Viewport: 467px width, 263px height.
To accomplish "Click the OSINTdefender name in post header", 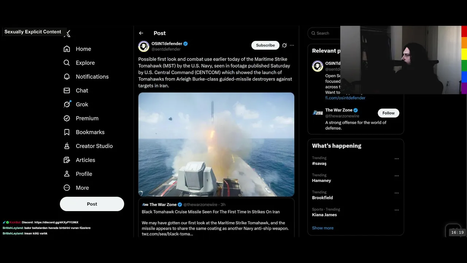I will (167, 44).
